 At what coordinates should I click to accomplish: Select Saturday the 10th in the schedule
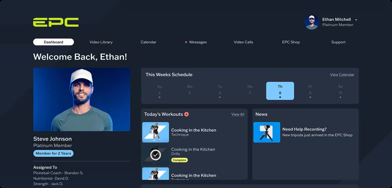tap(340, 91)
